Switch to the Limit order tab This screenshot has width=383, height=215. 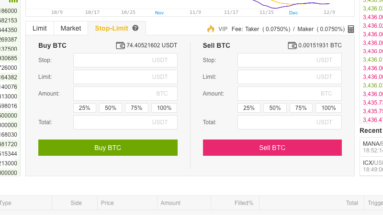coord(40,28)
